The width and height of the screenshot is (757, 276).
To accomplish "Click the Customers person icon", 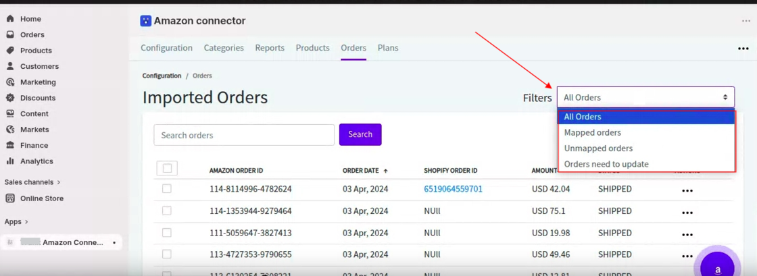I will tap(9, 67).
